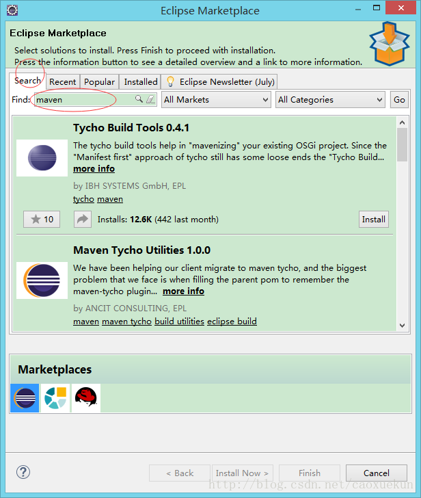Switch to the Search tab
This screenshot has height=498, width=421.
tap(27, 81)
